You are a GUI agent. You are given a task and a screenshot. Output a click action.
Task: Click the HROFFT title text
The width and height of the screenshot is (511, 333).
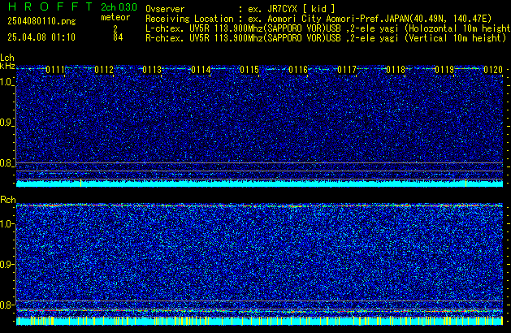tap(51, 6)
